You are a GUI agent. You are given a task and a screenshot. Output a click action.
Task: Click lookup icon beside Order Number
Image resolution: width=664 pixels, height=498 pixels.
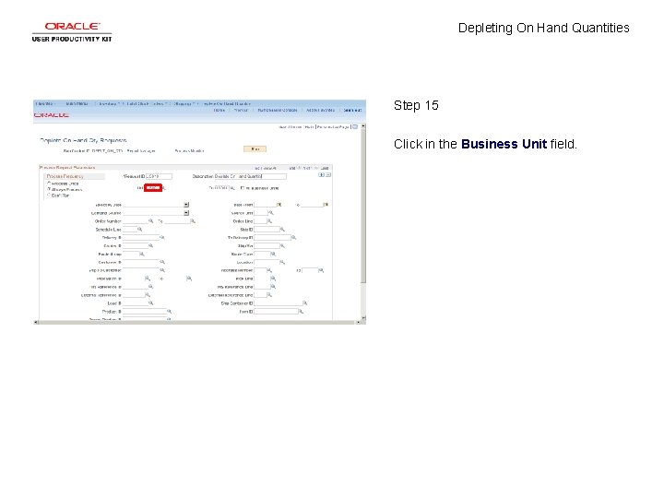pyautogui.click(x=150, y=221)
